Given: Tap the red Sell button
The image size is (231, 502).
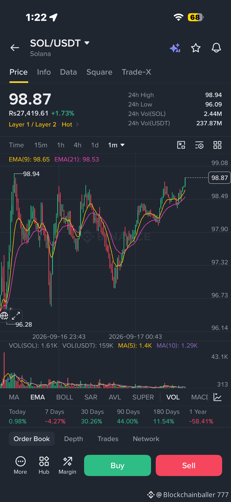Looking at the screenshot, I should point(189,465).
